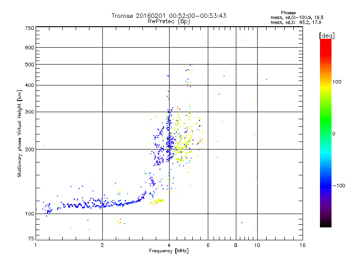Click the plot title 'Tromsø 20160201 00:52:00-00:53:43'
The image size is (356, 267).
169,16
